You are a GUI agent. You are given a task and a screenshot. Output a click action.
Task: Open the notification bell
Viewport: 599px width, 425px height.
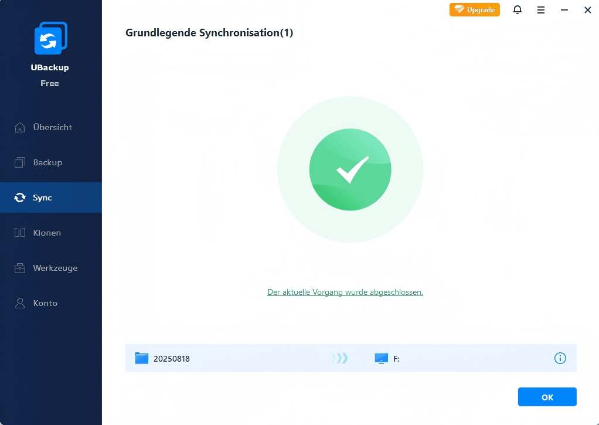coord(517,10)
